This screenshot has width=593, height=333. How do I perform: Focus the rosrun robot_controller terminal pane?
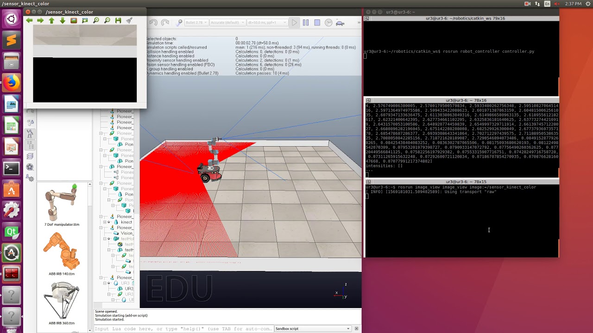[461, 59]
